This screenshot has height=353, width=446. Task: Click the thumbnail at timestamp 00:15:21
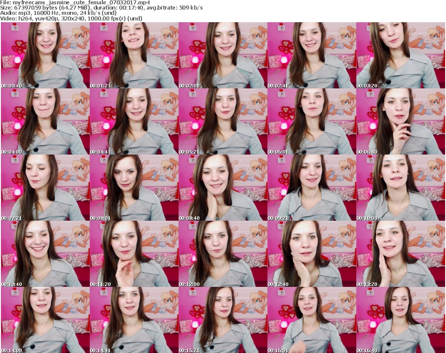click(x=223, y=320)
